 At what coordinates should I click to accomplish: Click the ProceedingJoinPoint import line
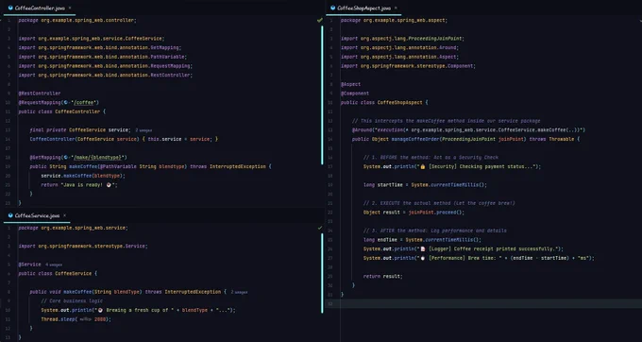tap(402, 39)
